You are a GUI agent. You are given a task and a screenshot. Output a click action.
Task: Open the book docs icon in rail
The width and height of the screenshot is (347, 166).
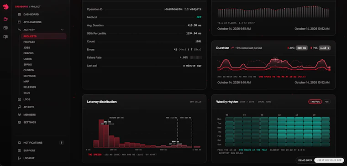pos(5,37)
